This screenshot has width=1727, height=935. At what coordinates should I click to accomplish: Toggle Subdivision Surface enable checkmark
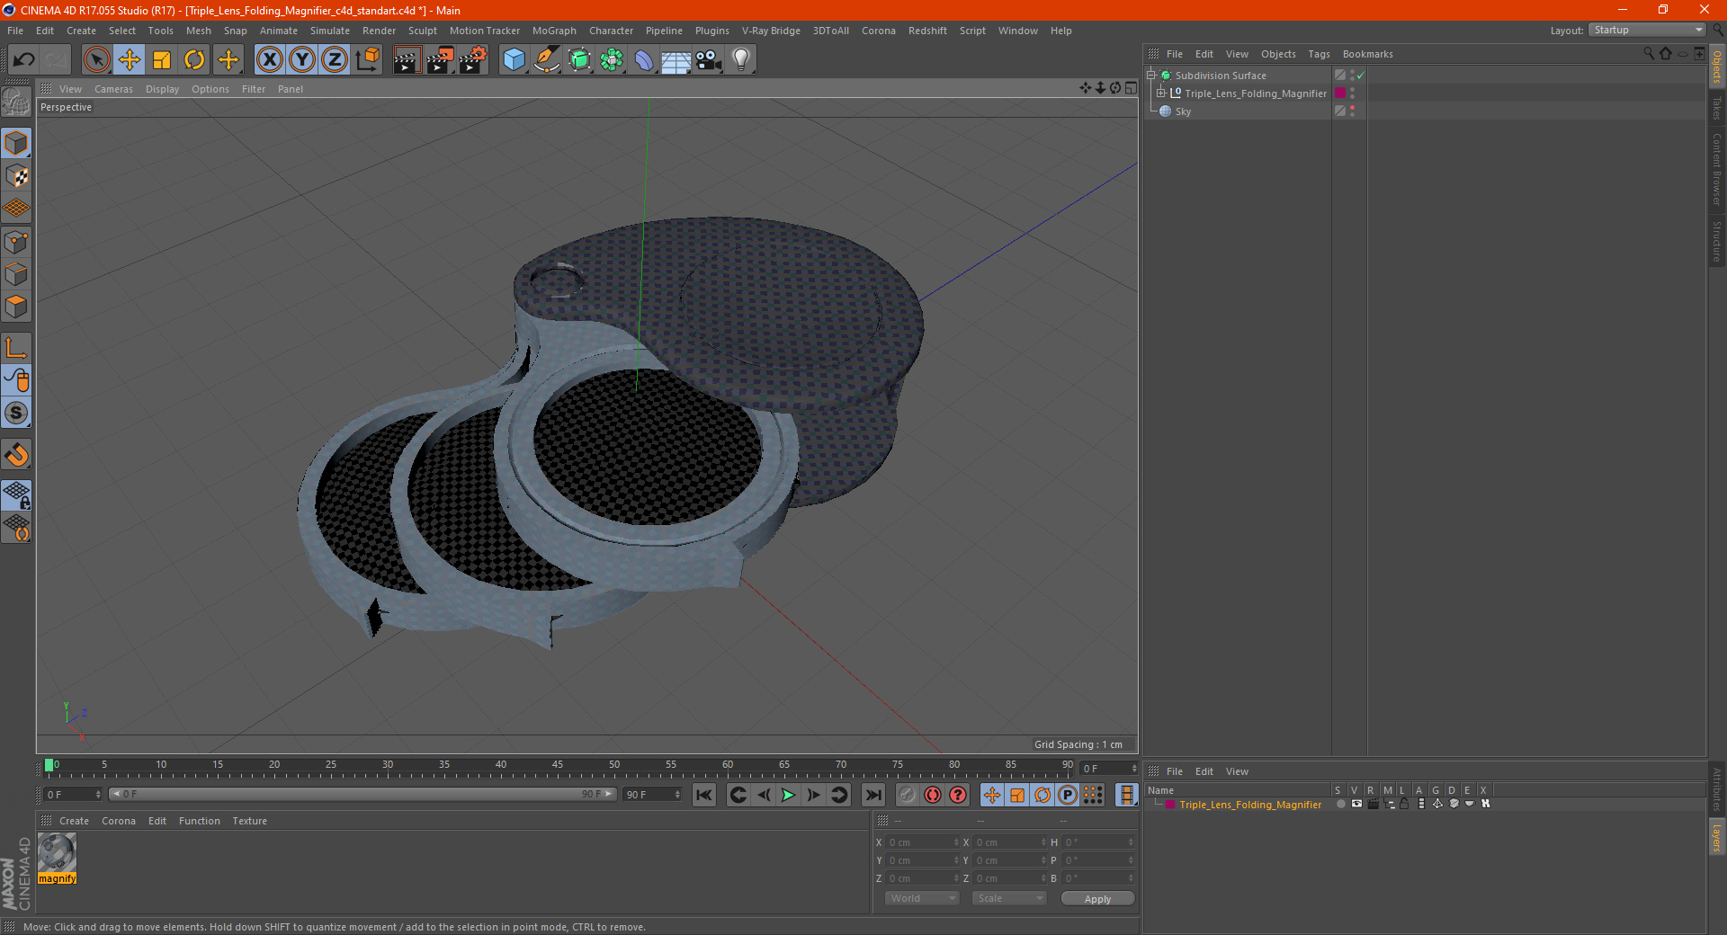(1361, 76)
